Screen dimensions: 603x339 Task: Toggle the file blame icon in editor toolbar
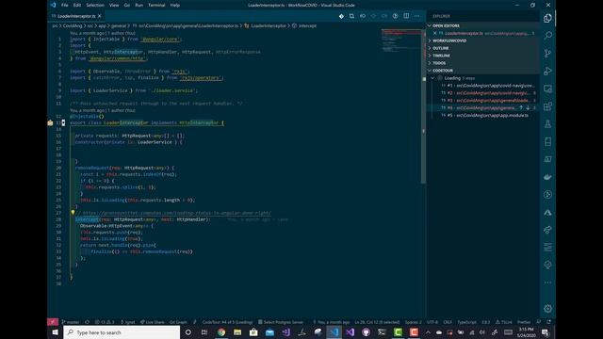[395, 16]
